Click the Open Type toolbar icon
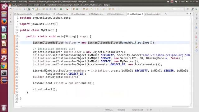 click(84, 9)
